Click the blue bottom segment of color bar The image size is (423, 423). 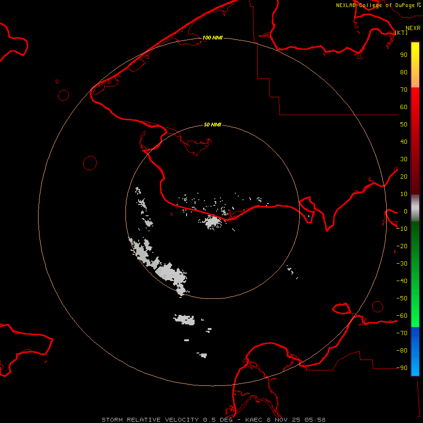(x=415, y=352)
